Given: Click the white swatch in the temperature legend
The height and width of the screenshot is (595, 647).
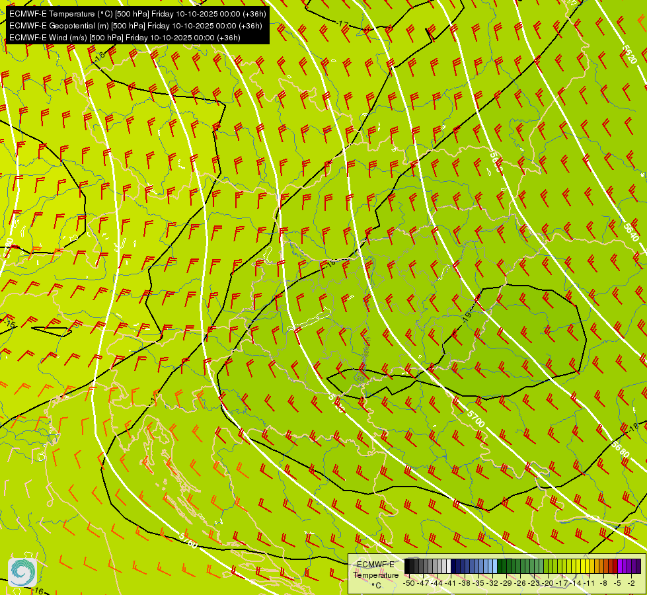Looking at the screenshot, I should (449, 566).
